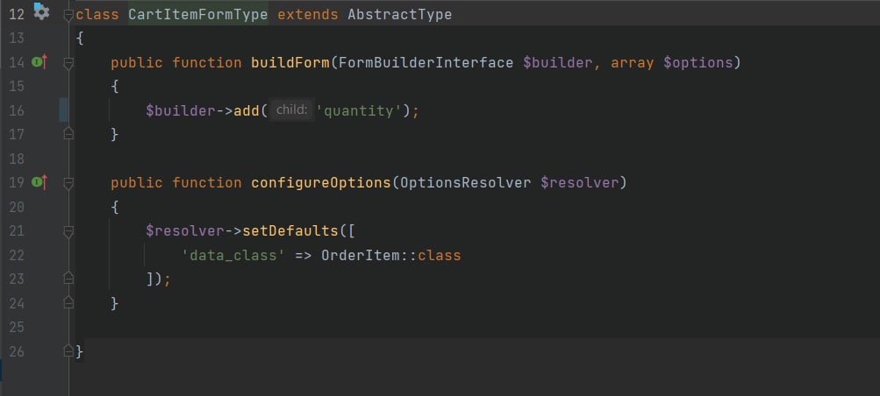Viewport: 880px width, 396px height.
Task: Click the OrderItem class reference
Action: tap(361, 256)
